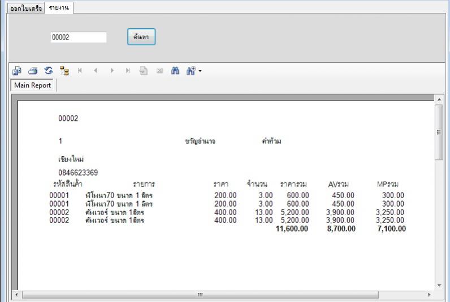Viewport: 450px width, 302px height.
Task: Click the input field containing 00002
Action: (79, 37)
